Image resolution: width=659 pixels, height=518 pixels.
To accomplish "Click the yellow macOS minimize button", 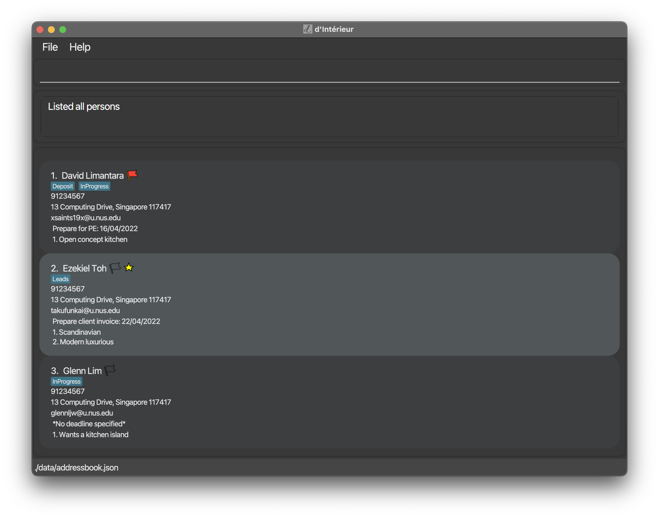I will coord(51,29).
